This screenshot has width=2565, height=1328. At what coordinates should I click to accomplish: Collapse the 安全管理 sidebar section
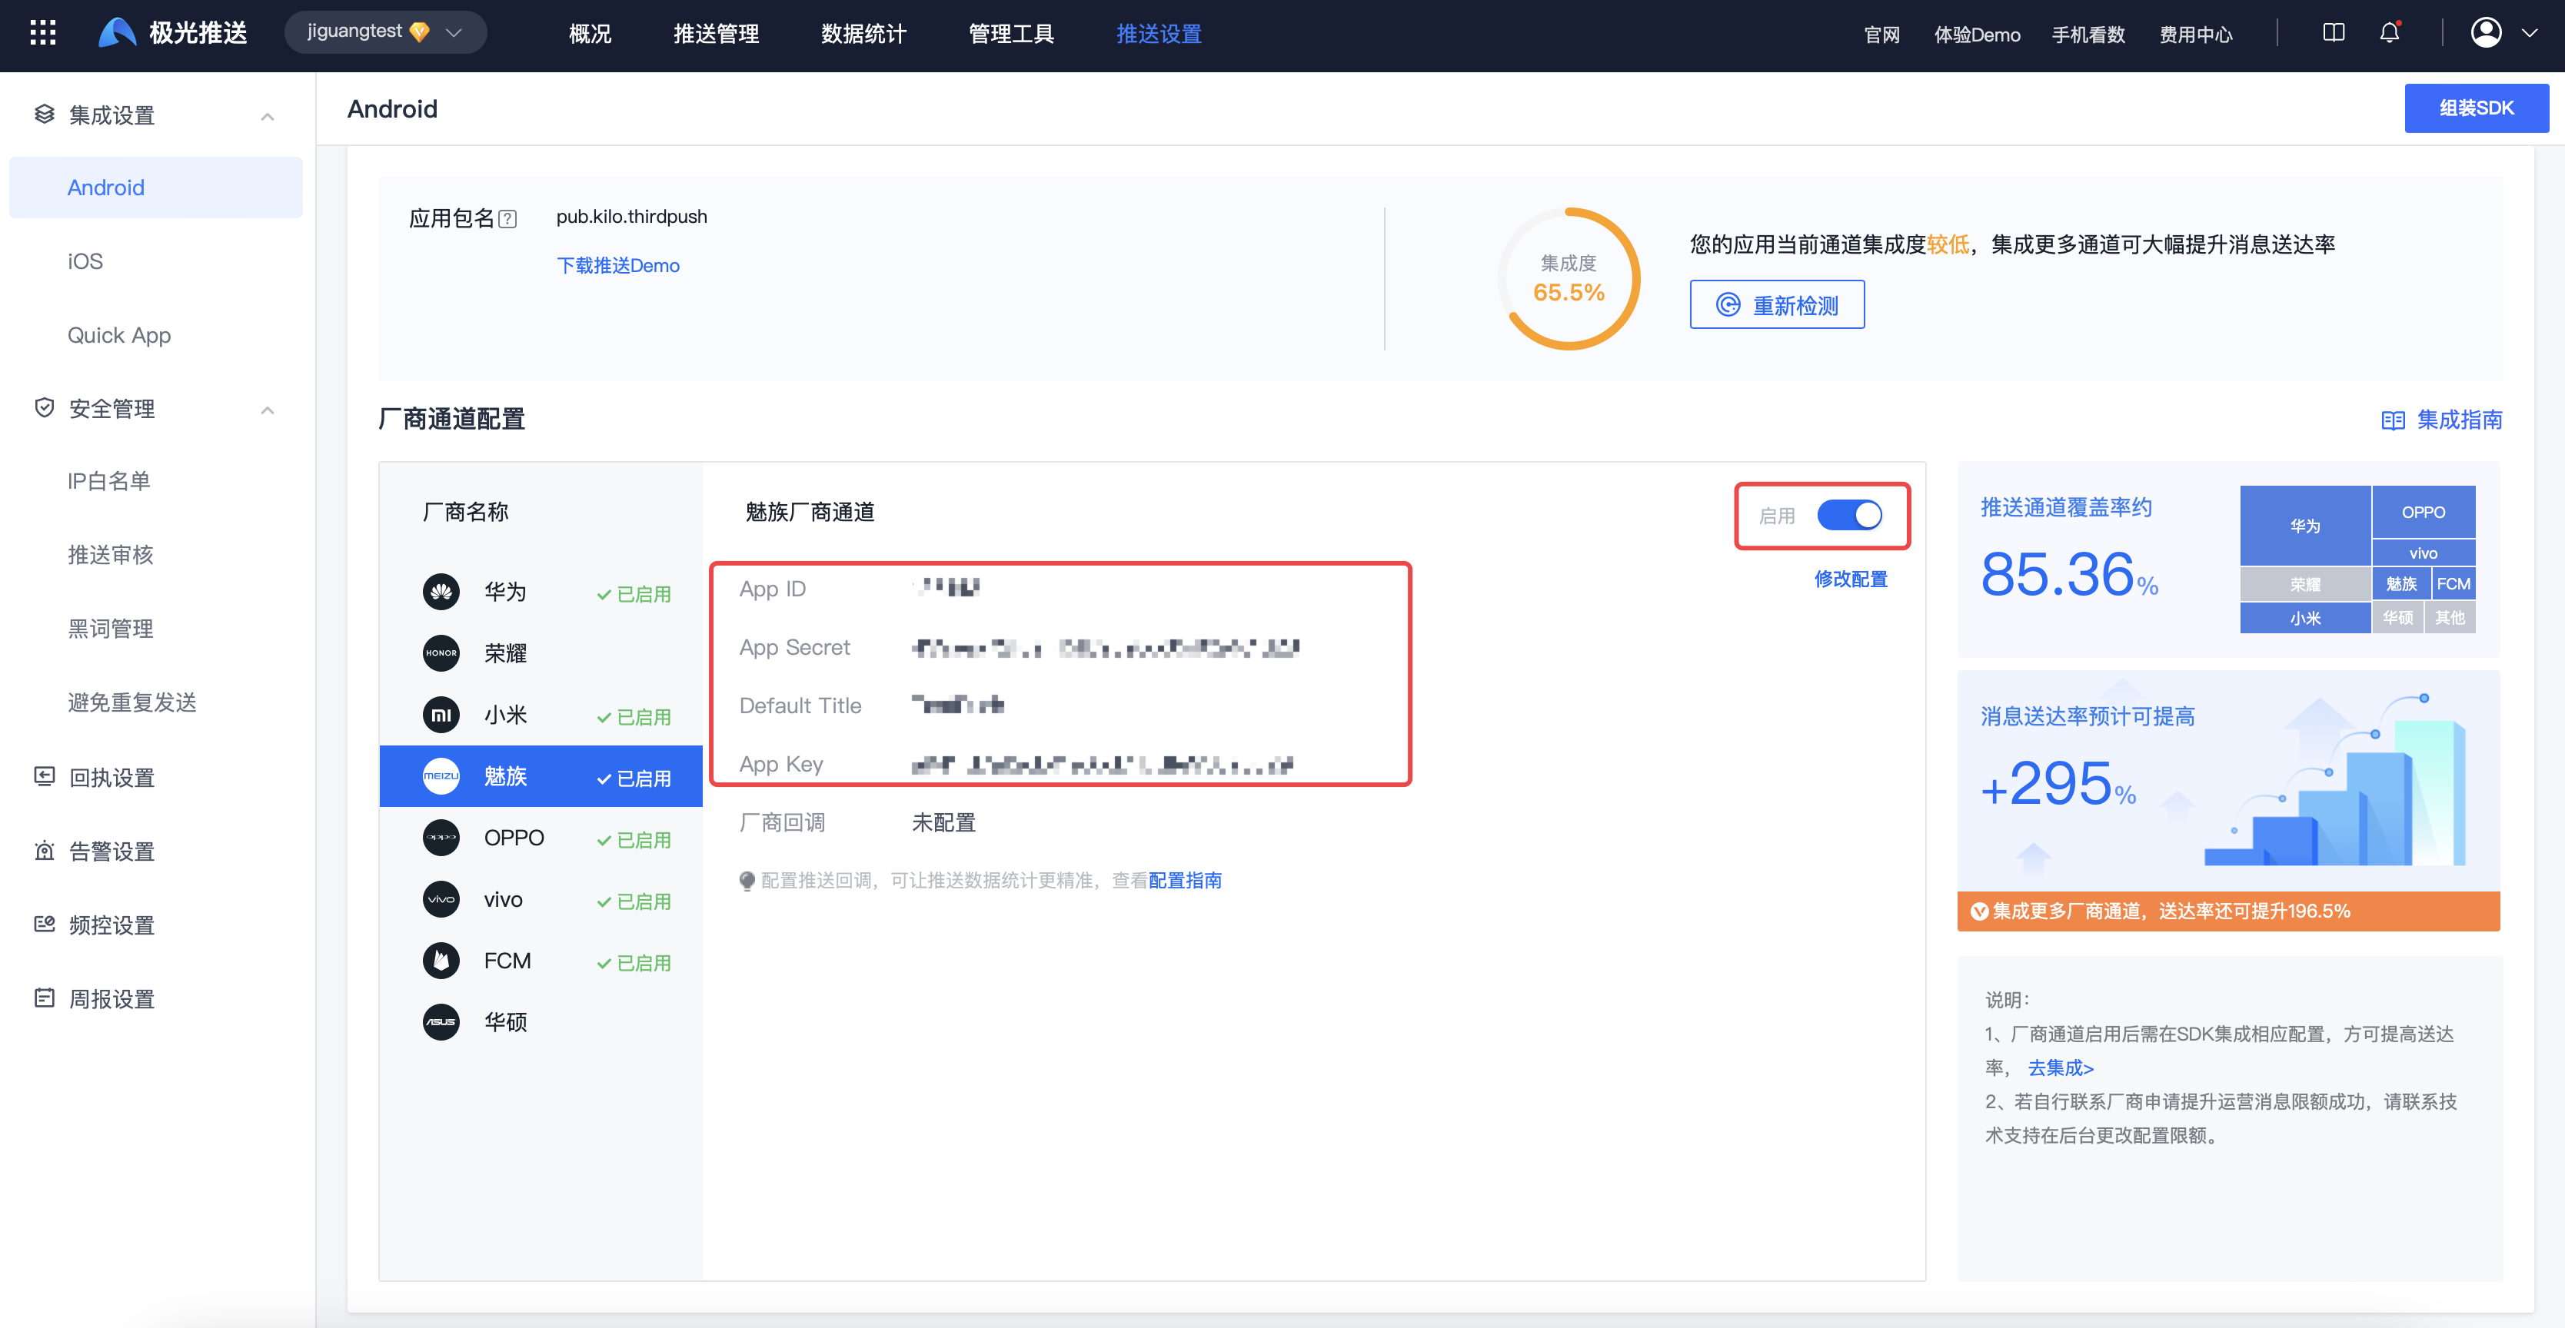(x=267, y=410)
